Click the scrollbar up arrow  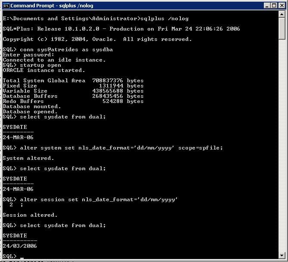[282, 14]
